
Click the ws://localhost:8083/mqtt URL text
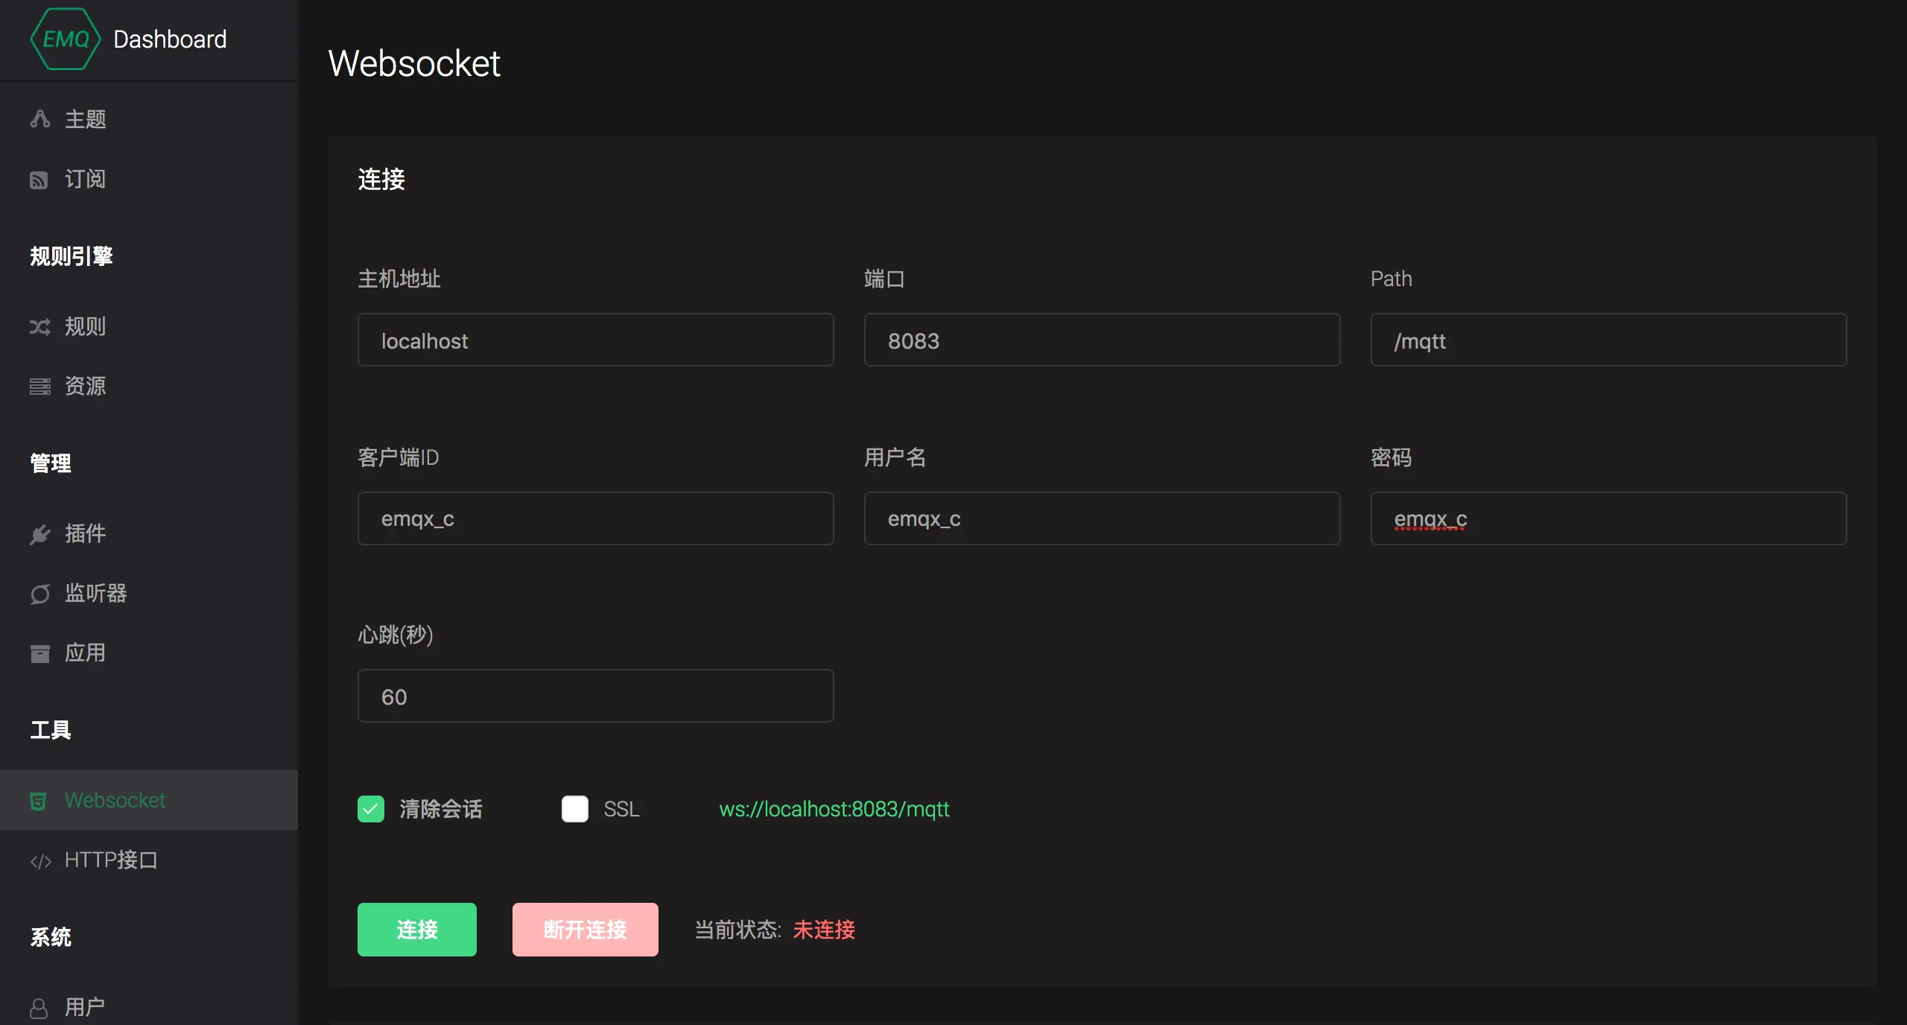pos(834,809)
